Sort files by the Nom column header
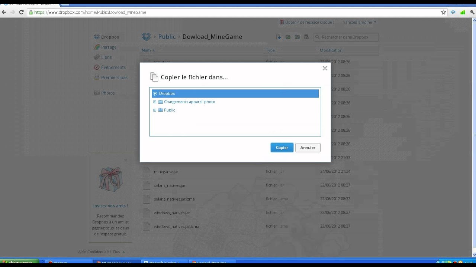The height and width of the screenshot is (267, 476). (x=148, y=50)
